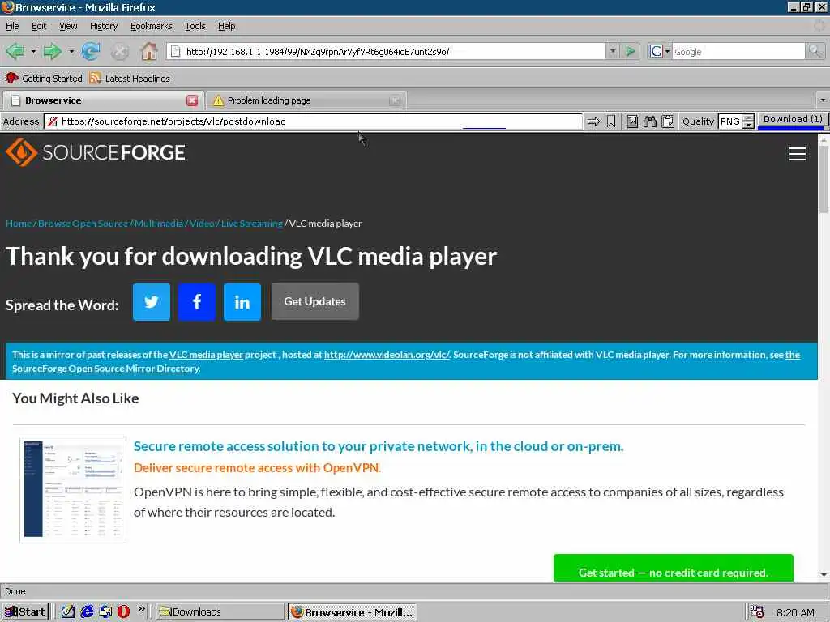Open the Secure remote access solution headline
Image resolution: width=830 pixels, height=622 pixels.
click(379, 446)
